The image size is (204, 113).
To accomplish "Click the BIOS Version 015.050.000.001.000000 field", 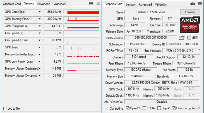I will pyautogui.click(x=151, y=38).
